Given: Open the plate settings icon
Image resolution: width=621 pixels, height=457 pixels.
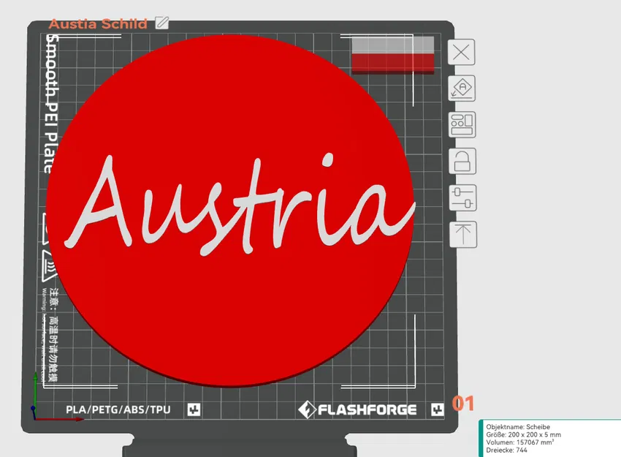Looking at the screenshot, I should point(462,124).
